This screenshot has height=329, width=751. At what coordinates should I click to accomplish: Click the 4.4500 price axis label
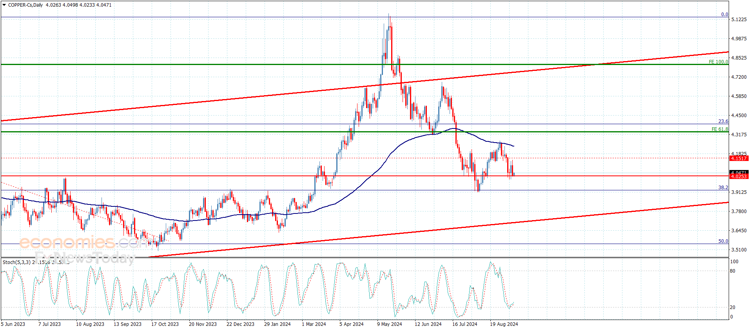tap(739, 116)
